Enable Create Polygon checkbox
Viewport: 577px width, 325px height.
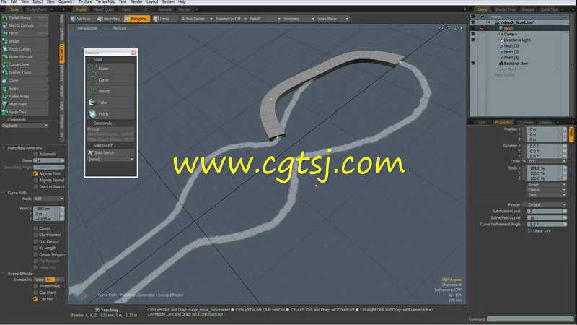click(35, 254)
